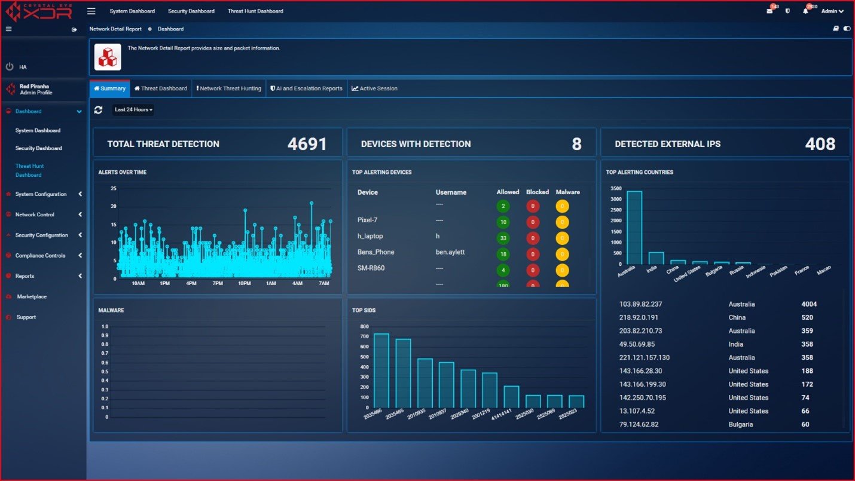Click the logout arrow icon in sidebar header

(x=74, y=29)
